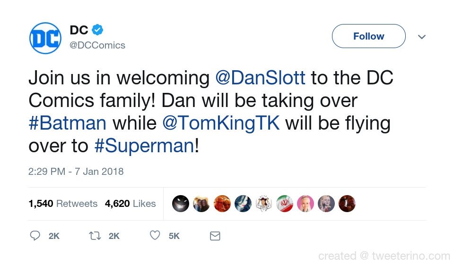The height and width of the screenshot is (263, 454).
Task: Open the @DanSlott mention link
Action: pyautogui.click(x=260, y=78)
